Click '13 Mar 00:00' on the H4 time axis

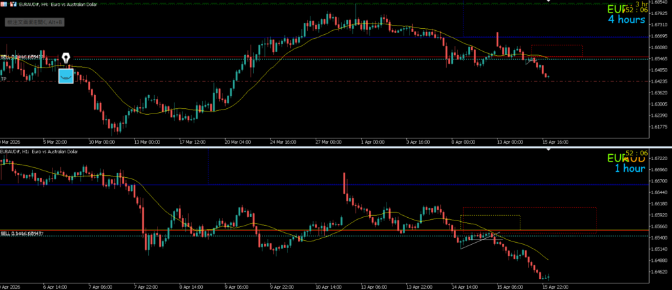[147, 142]
